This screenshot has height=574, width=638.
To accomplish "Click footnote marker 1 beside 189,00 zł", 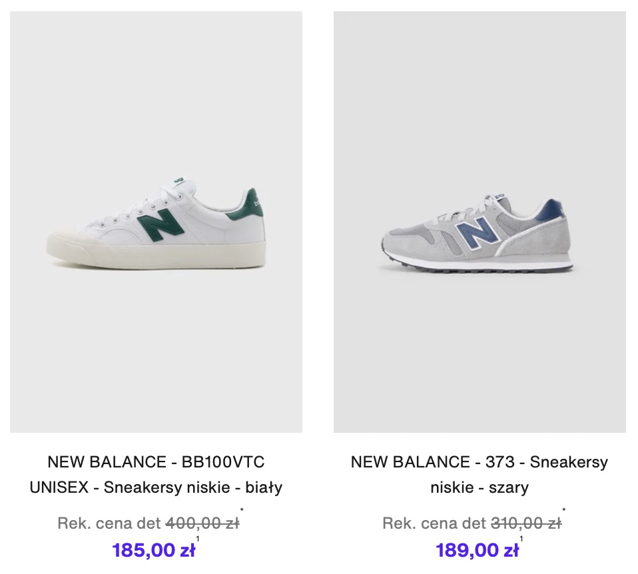I will tap(521, 539).
